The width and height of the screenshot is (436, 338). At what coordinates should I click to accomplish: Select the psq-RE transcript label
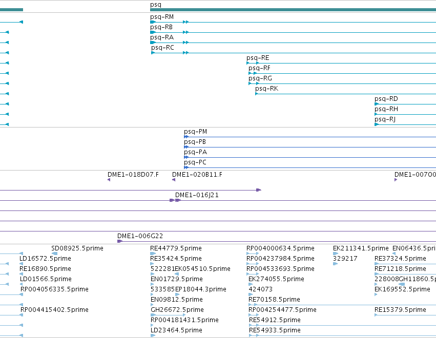pyautogui.click(x=258, y=58)
